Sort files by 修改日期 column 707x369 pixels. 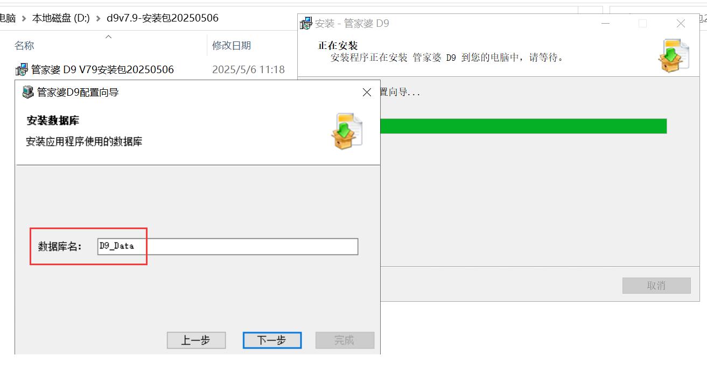pyautogui.click(x=232, y=46)
